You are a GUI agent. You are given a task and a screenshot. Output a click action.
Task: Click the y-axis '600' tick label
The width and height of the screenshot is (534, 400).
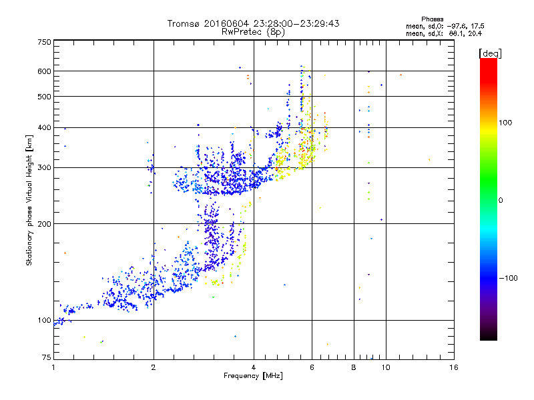point(44,71)
